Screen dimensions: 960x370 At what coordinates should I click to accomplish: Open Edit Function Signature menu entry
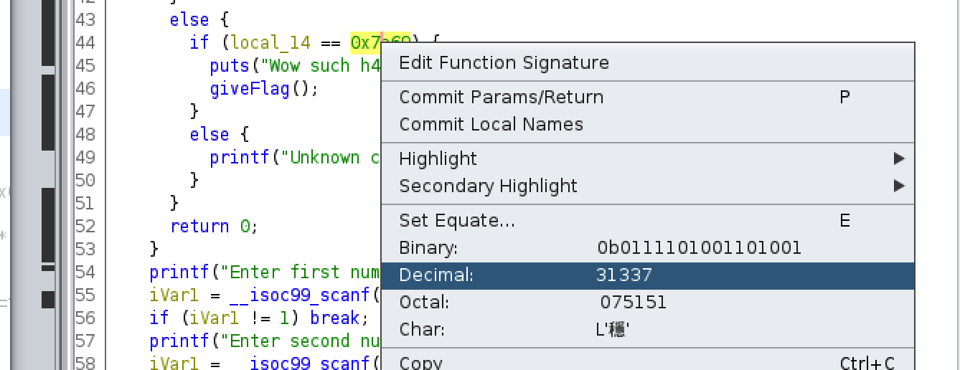647,62
